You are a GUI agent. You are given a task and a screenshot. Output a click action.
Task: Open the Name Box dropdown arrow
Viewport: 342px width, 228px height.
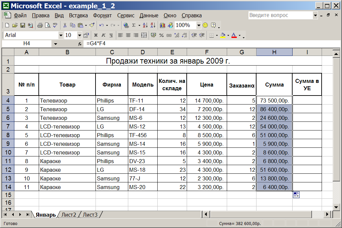point(56,44)
